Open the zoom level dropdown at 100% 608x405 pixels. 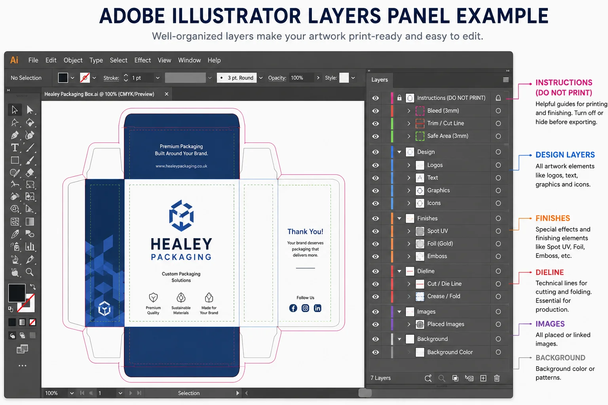pos(72,393)
